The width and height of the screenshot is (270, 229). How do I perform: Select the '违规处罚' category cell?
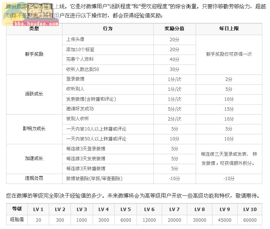click(x=34, y=178)
